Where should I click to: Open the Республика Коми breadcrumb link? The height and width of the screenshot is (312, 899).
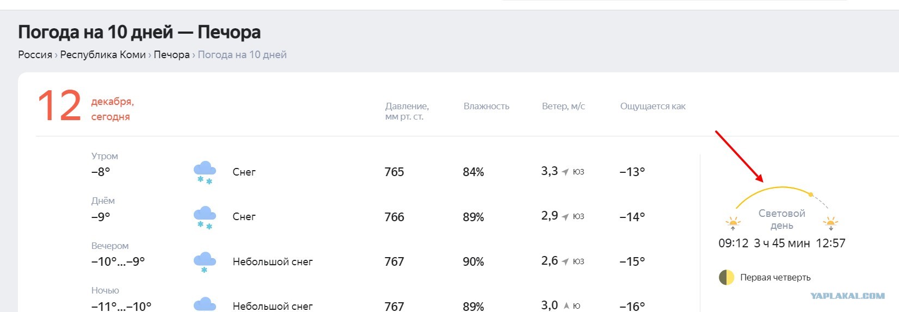tap(103, 54)
